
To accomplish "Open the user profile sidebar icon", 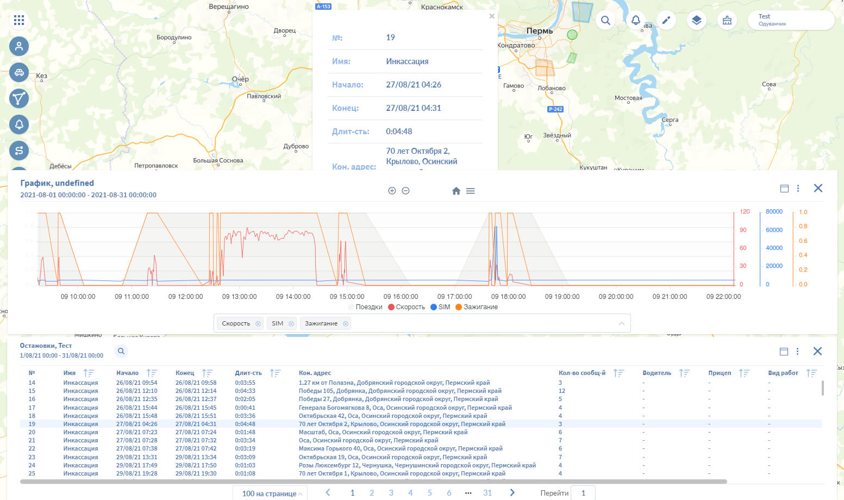I will tap(19, 46).
